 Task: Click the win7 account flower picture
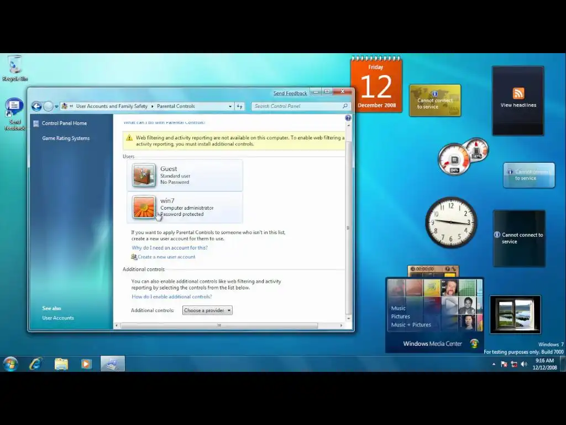click(x=144, y=207)
